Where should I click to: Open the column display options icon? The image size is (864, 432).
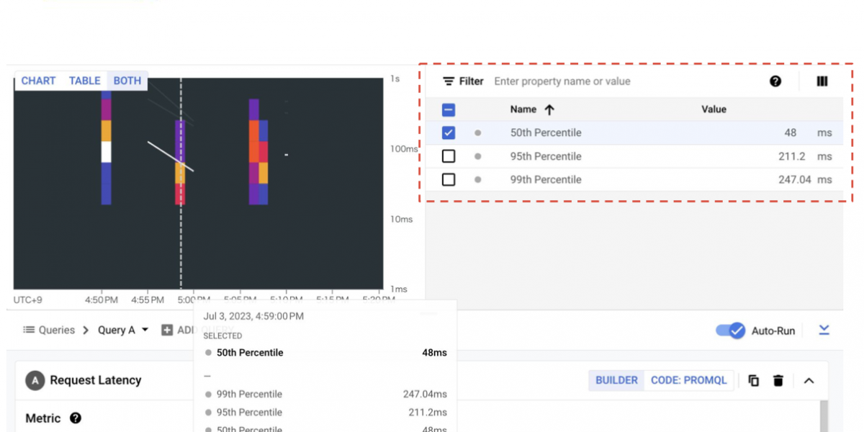[x=822, y=81]
